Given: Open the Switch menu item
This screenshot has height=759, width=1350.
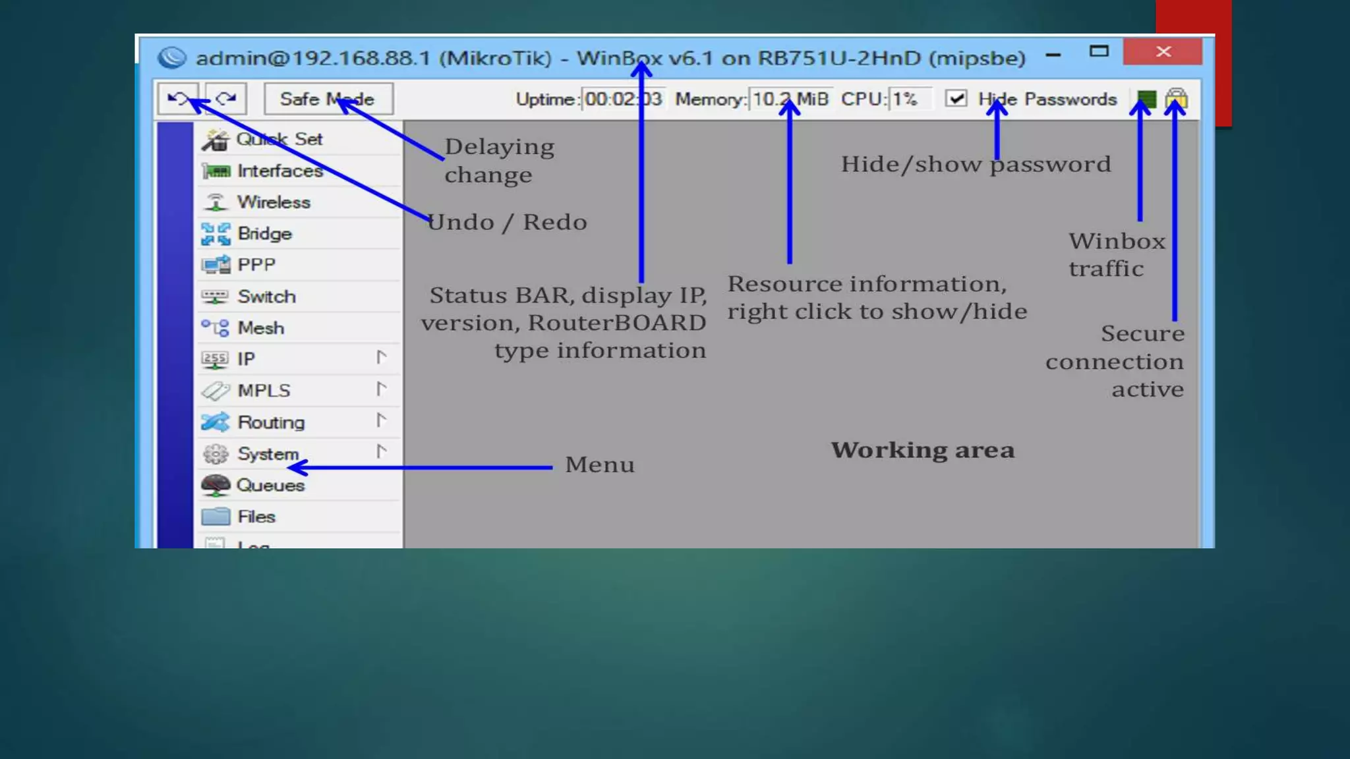Looking at the screenshot, I should 266,296.
